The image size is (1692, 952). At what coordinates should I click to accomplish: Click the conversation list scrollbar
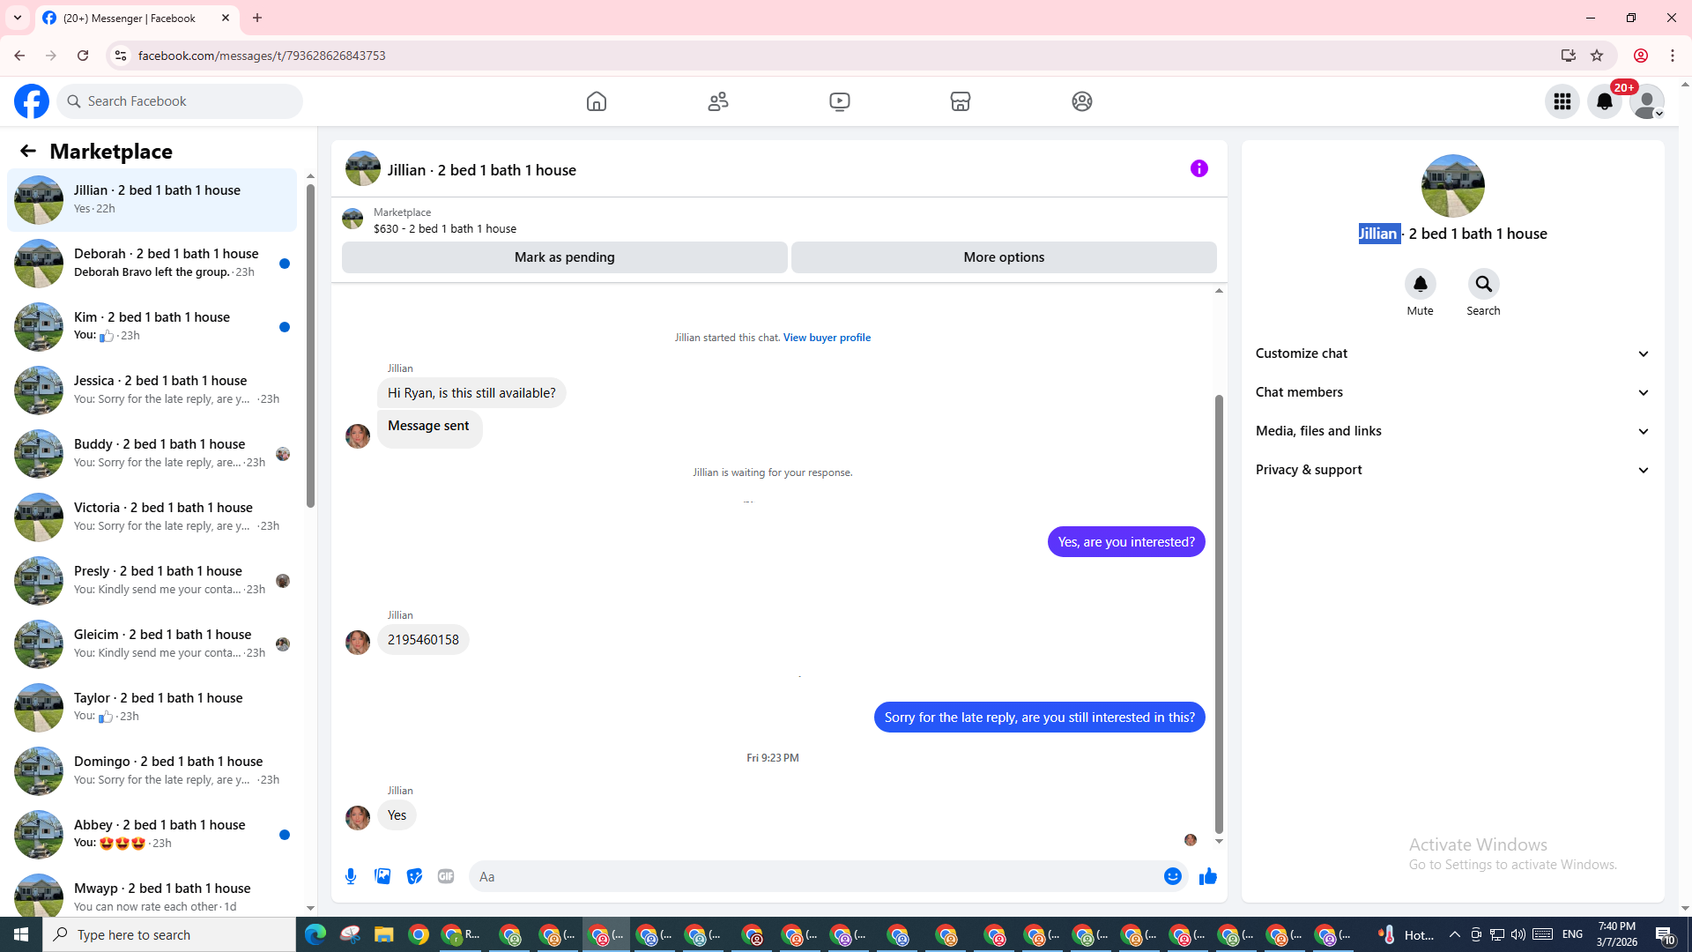[310, 346]
